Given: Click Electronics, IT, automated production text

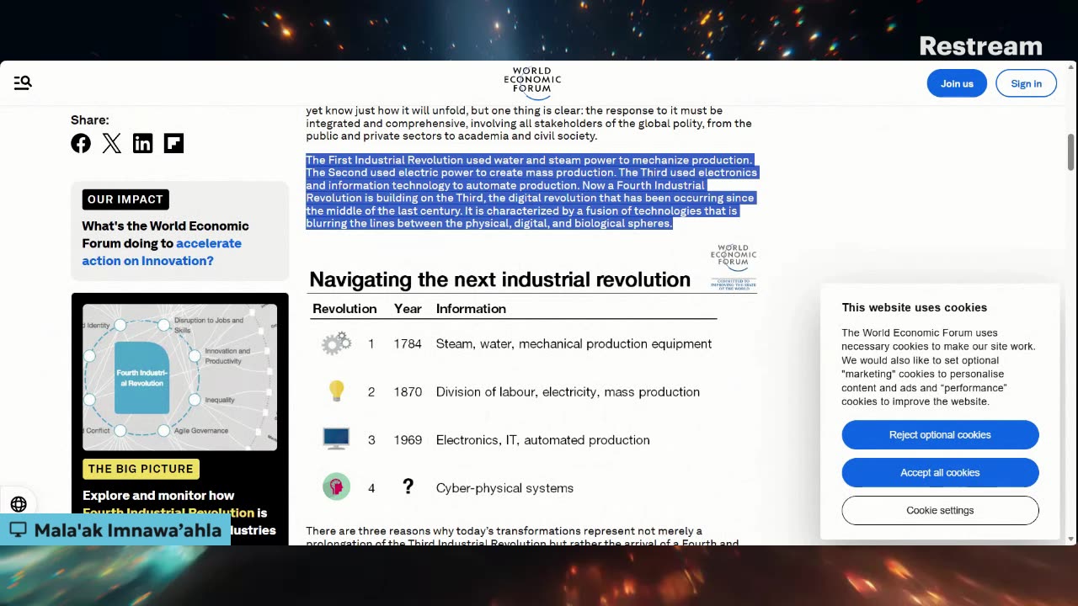Looking at the screenshot, I should click(x=542, y=439).
